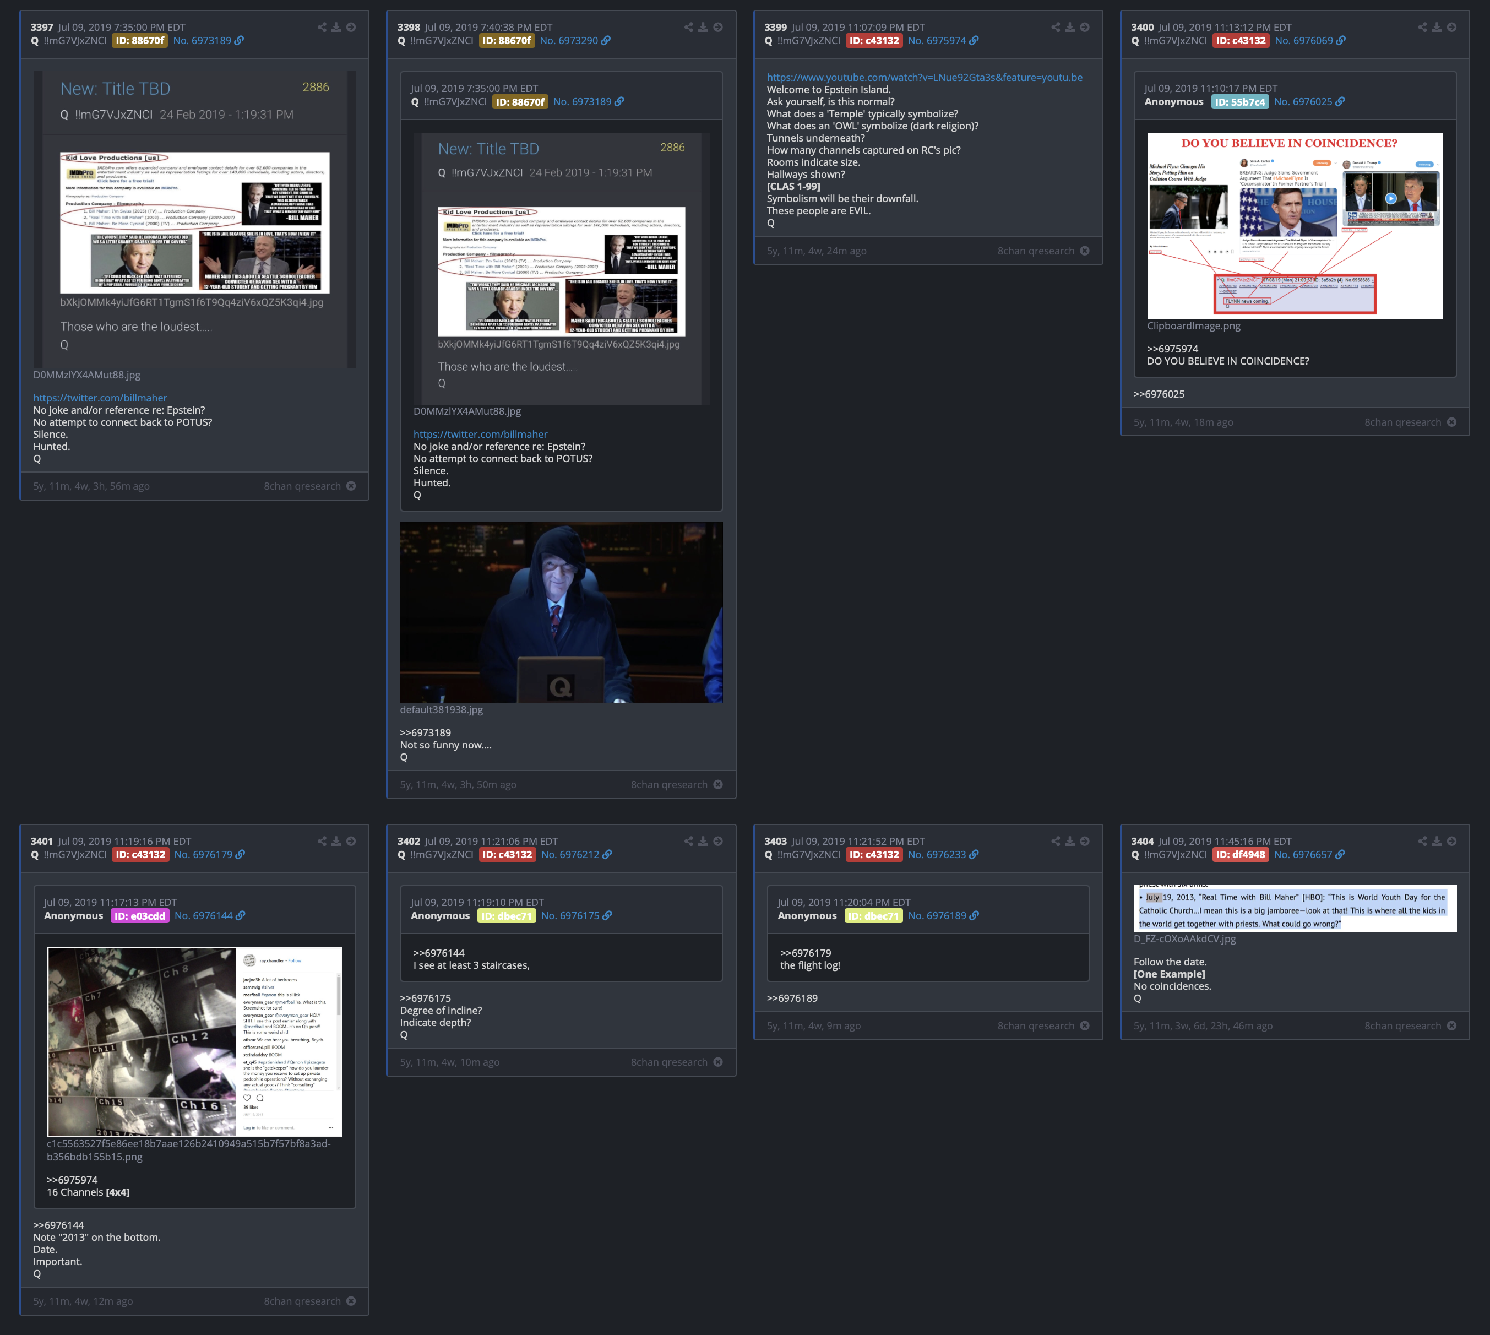Go to post 3401 via the arrow icon
Screen dimensions: 1490x1335
pyautogui.click(x=351, y=842)
